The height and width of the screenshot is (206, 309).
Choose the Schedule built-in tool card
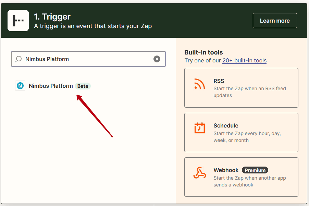241,132
